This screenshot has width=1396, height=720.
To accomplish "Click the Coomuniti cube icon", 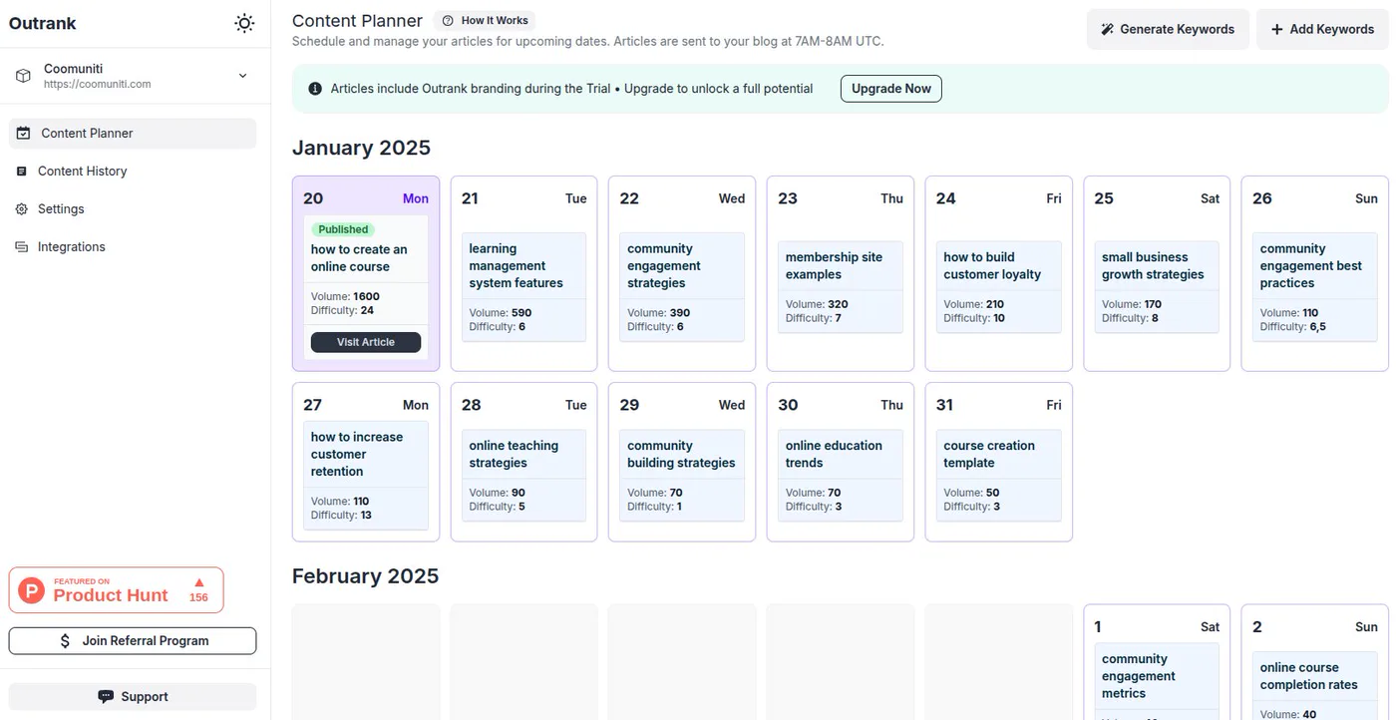I will (x=23, y=76).
